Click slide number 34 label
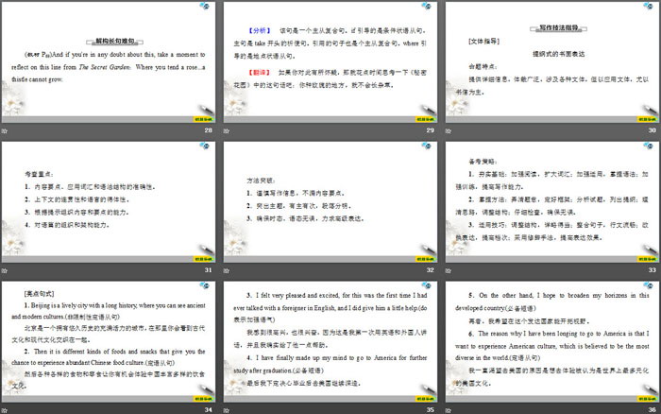Screen dimensions: 661x414 (x=209, y=409)
